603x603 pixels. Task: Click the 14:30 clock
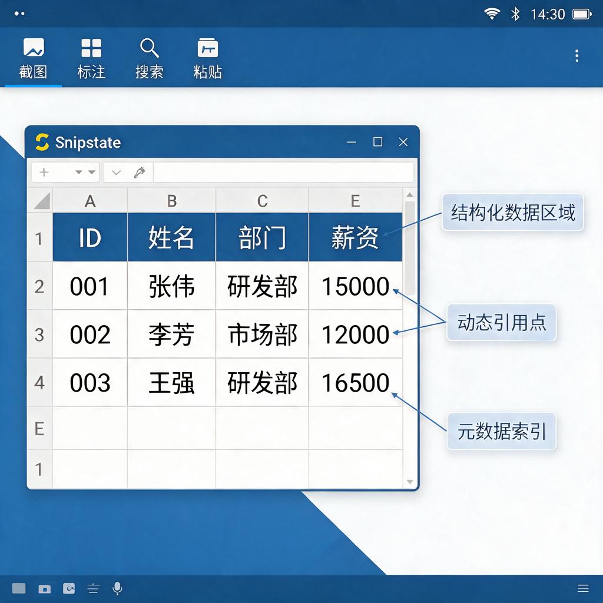point(548,15)
